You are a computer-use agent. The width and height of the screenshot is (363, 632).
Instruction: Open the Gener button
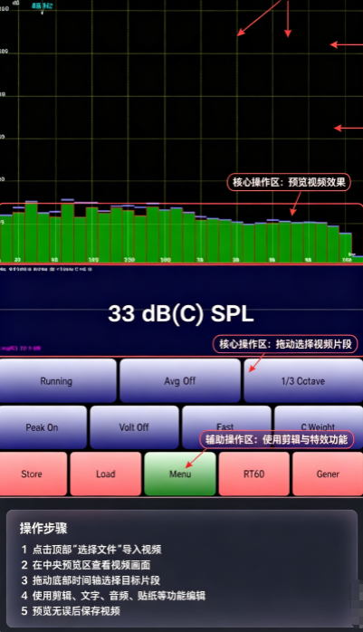(328, 474)
